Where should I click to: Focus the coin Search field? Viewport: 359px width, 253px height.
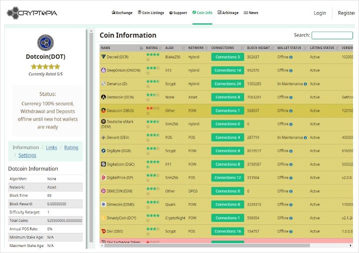[x=332, y=35]
